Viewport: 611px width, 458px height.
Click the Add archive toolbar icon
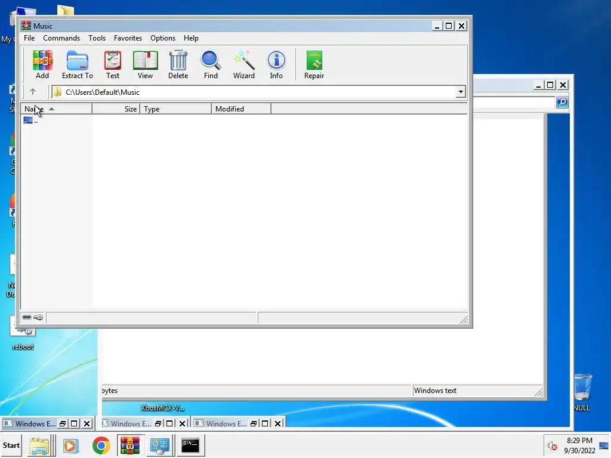(42, 64)
